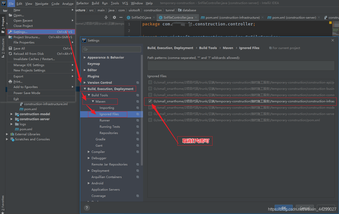Check the construction-mode ignored file checkbox

pyautogui.click(x=150, y=107)
